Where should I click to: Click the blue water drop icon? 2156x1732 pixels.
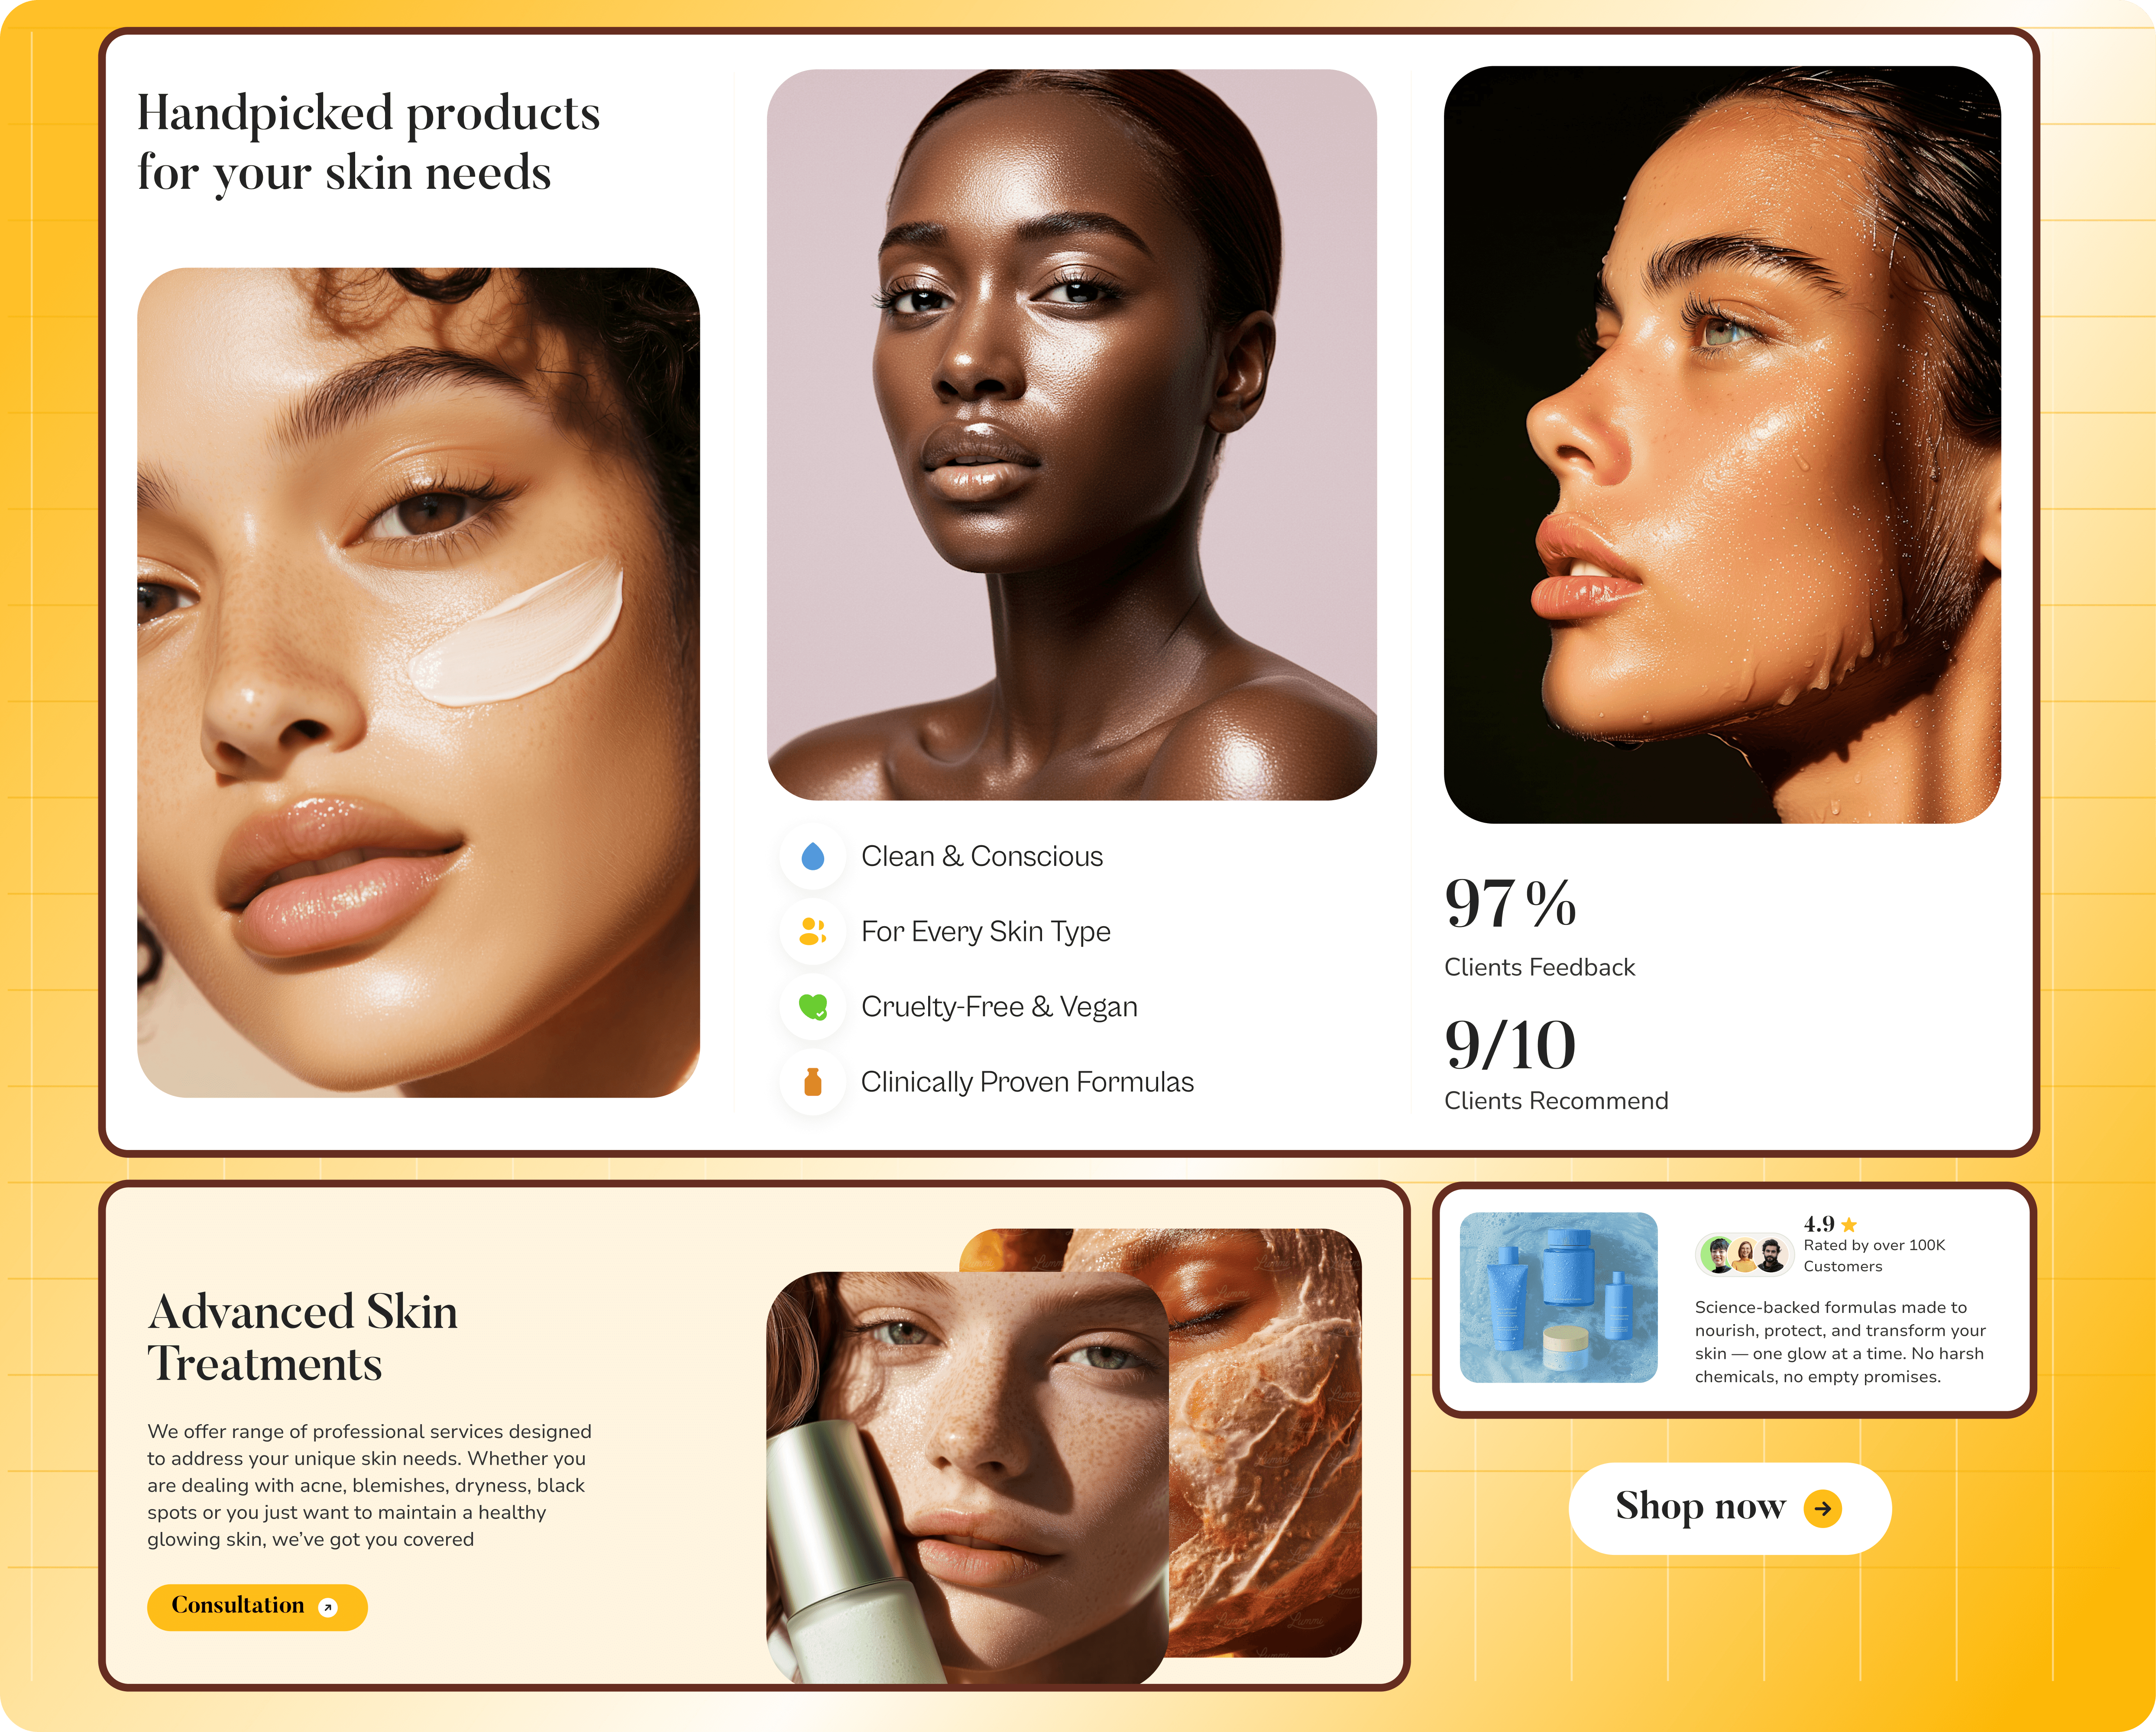coord(813,856)
